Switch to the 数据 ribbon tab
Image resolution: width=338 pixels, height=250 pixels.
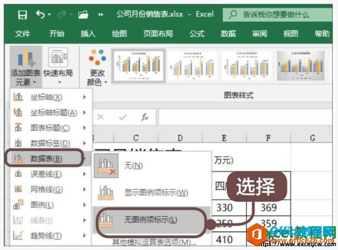[x=228, y=34]
